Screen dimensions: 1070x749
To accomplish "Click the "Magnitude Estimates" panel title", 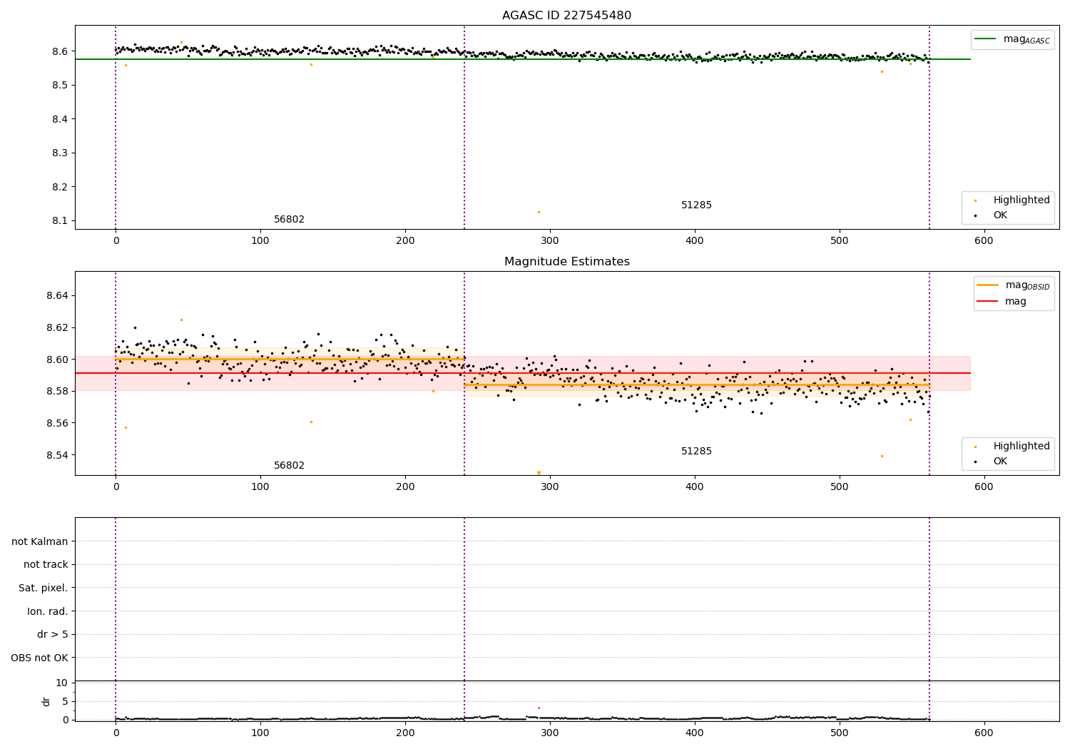I will click(x=566, y=262).
